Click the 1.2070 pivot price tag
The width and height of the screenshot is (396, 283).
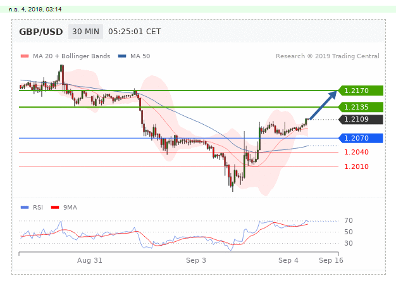tap(361, 138)
